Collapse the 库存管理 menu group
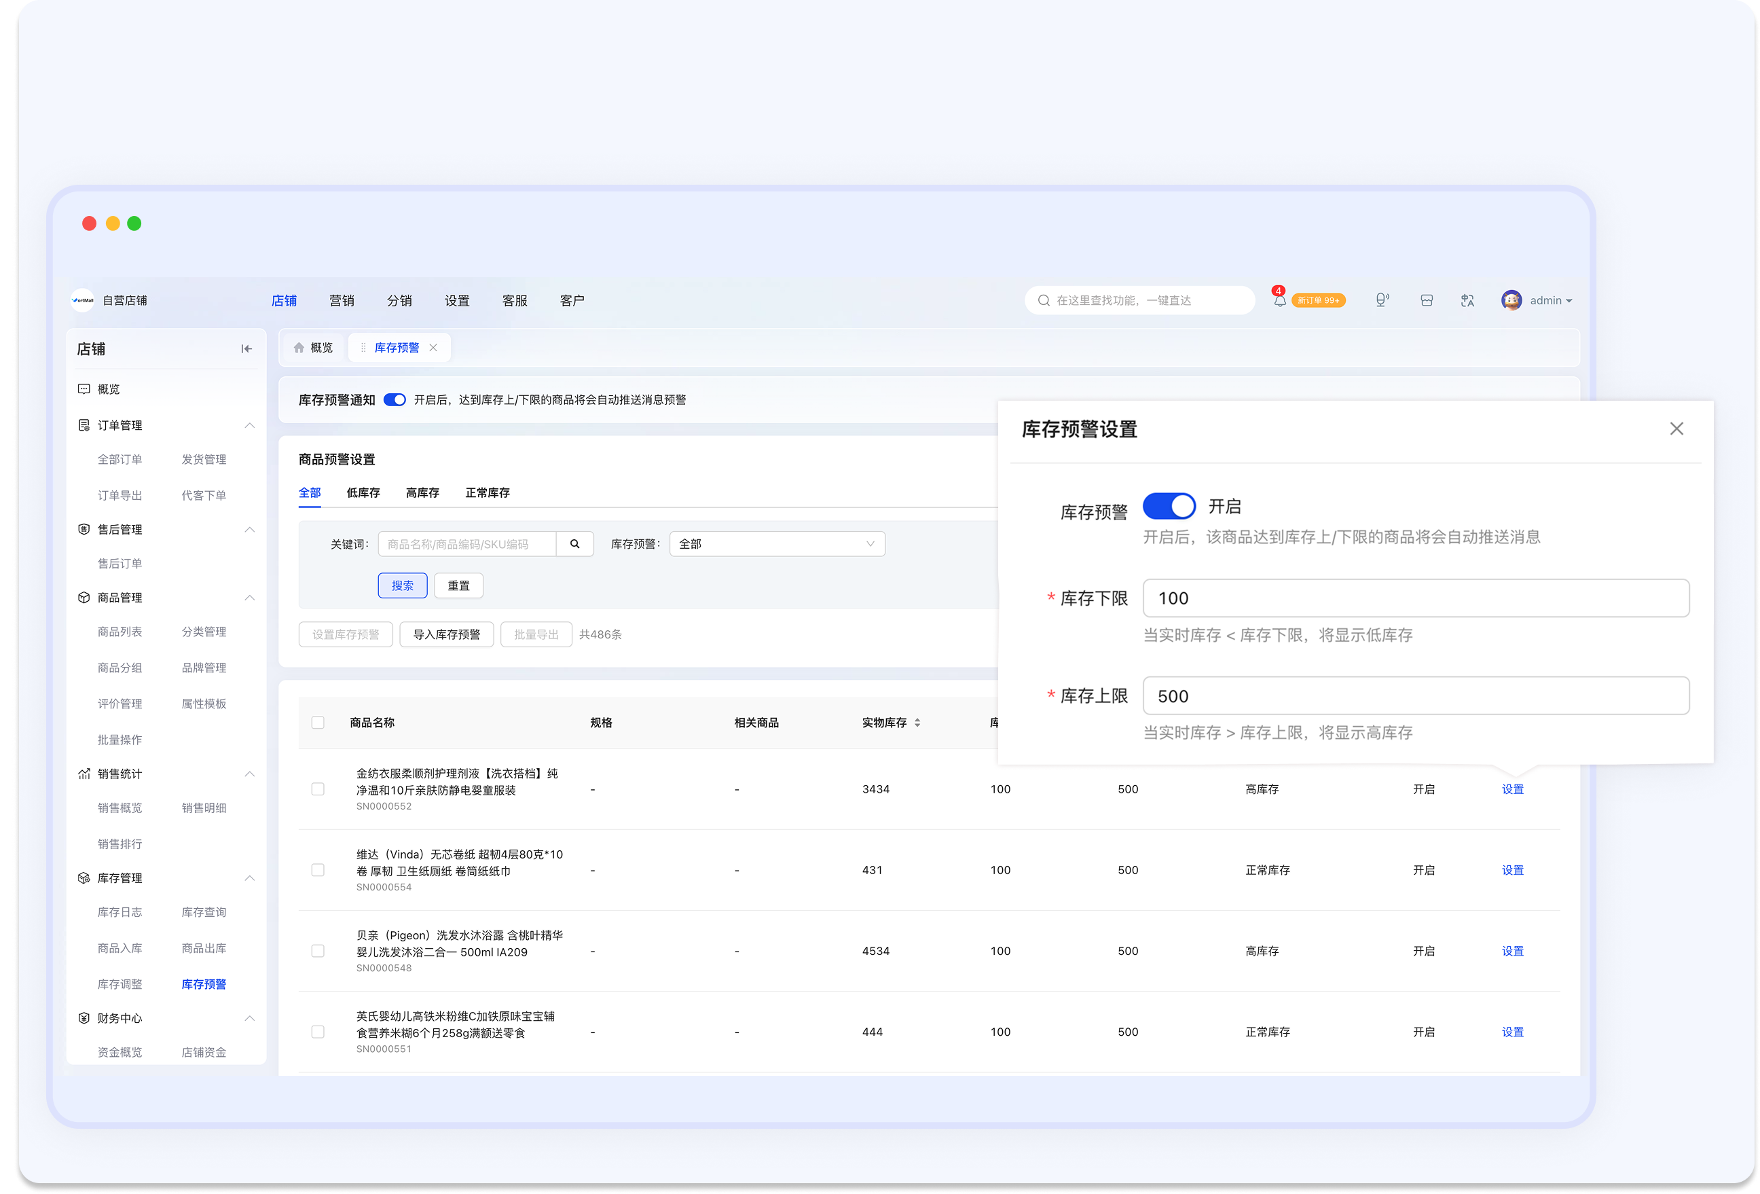1760x1194 pixels. [249, 878]
